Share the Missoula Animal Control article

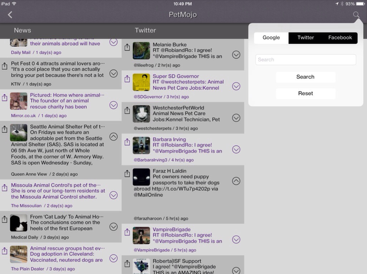[x=5, y=188]
